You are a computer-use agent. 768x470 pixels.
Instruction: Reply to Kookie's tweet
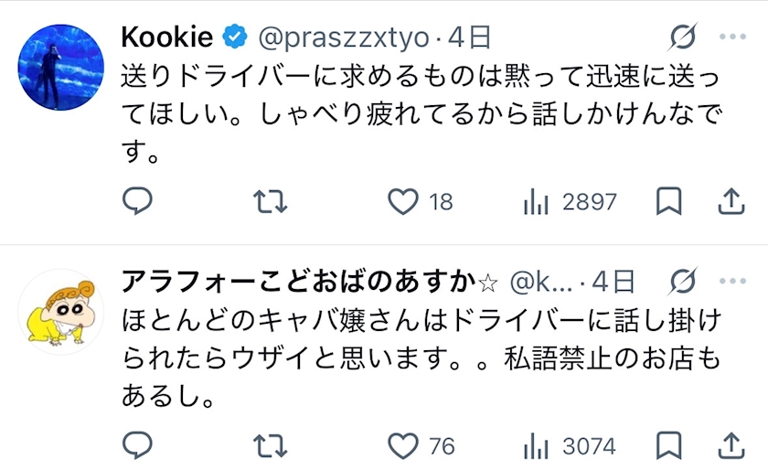[x=137, y=201]
